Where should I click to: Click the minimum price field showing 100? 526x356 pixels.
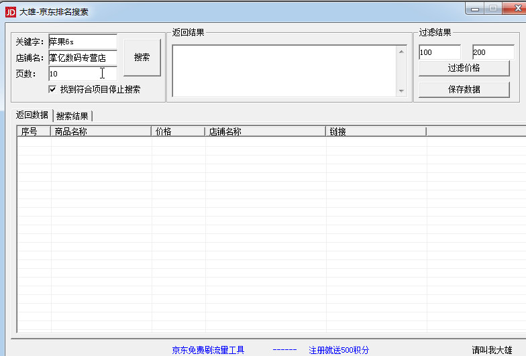coord(440,52)
